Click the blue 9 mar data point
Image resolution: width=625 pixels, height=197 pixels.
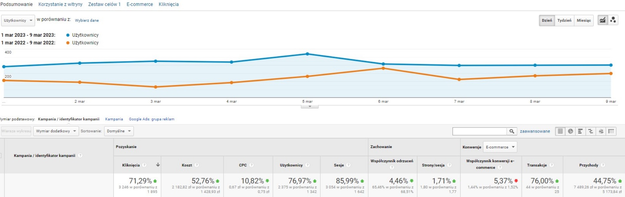pyautogui.click(x=611, y=65)
